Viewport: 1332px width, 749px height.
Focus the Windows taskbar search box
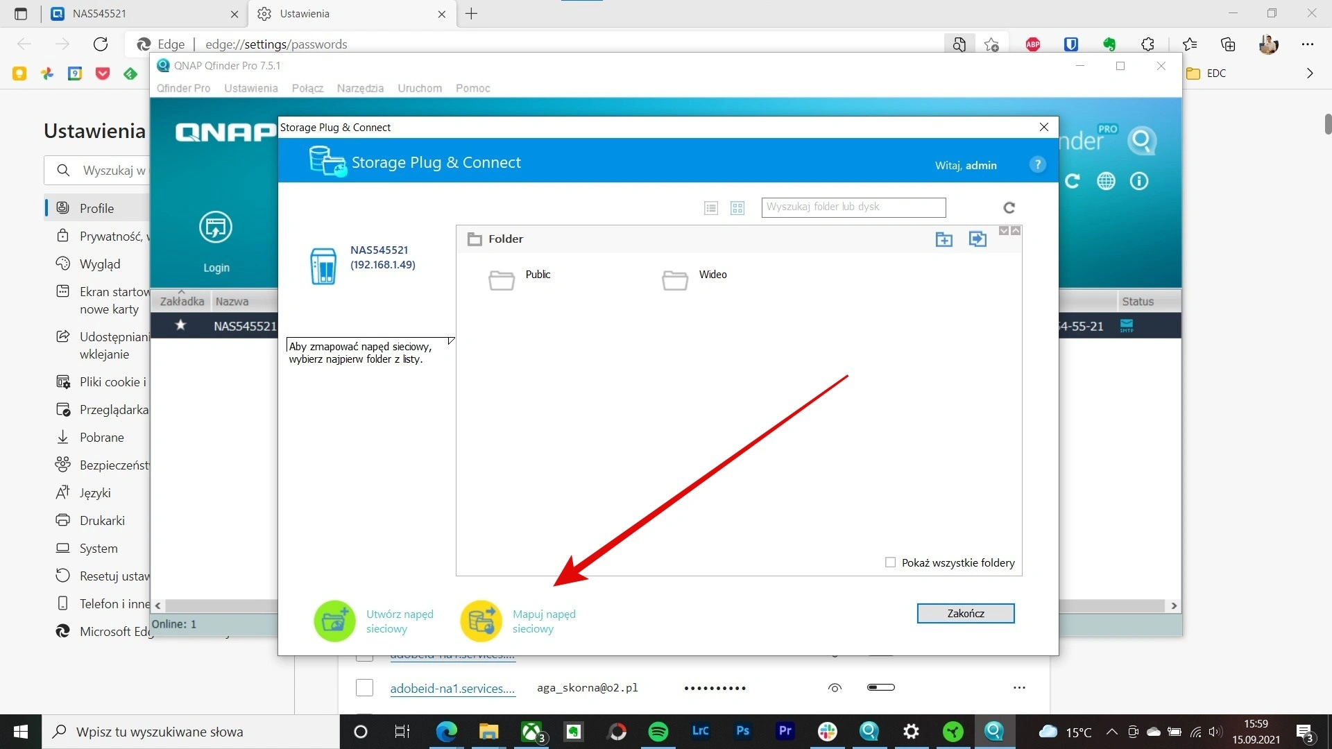[x=191, y=732]
